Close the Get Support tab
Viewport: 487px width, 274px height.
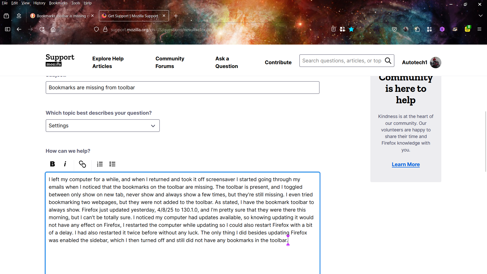[x=164, y=16]
